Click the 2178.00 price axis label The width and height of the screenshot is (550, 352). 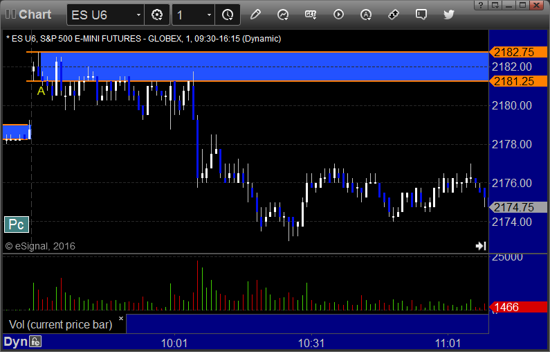pyautogui.click(x=512, y=144)
